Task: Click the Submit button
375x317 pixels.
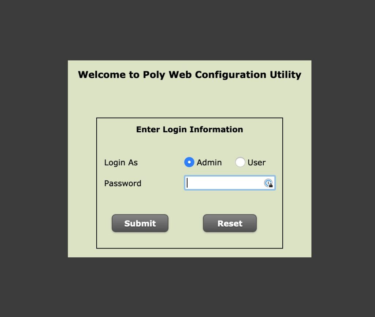Action: (x=140, y=223)
